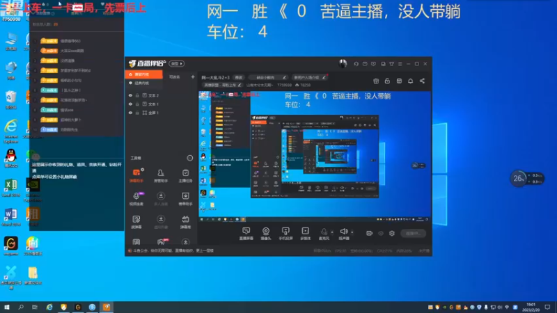Toggle the preview eye icon near settings gear
This screenshot has width=557, height=313.
381,233
